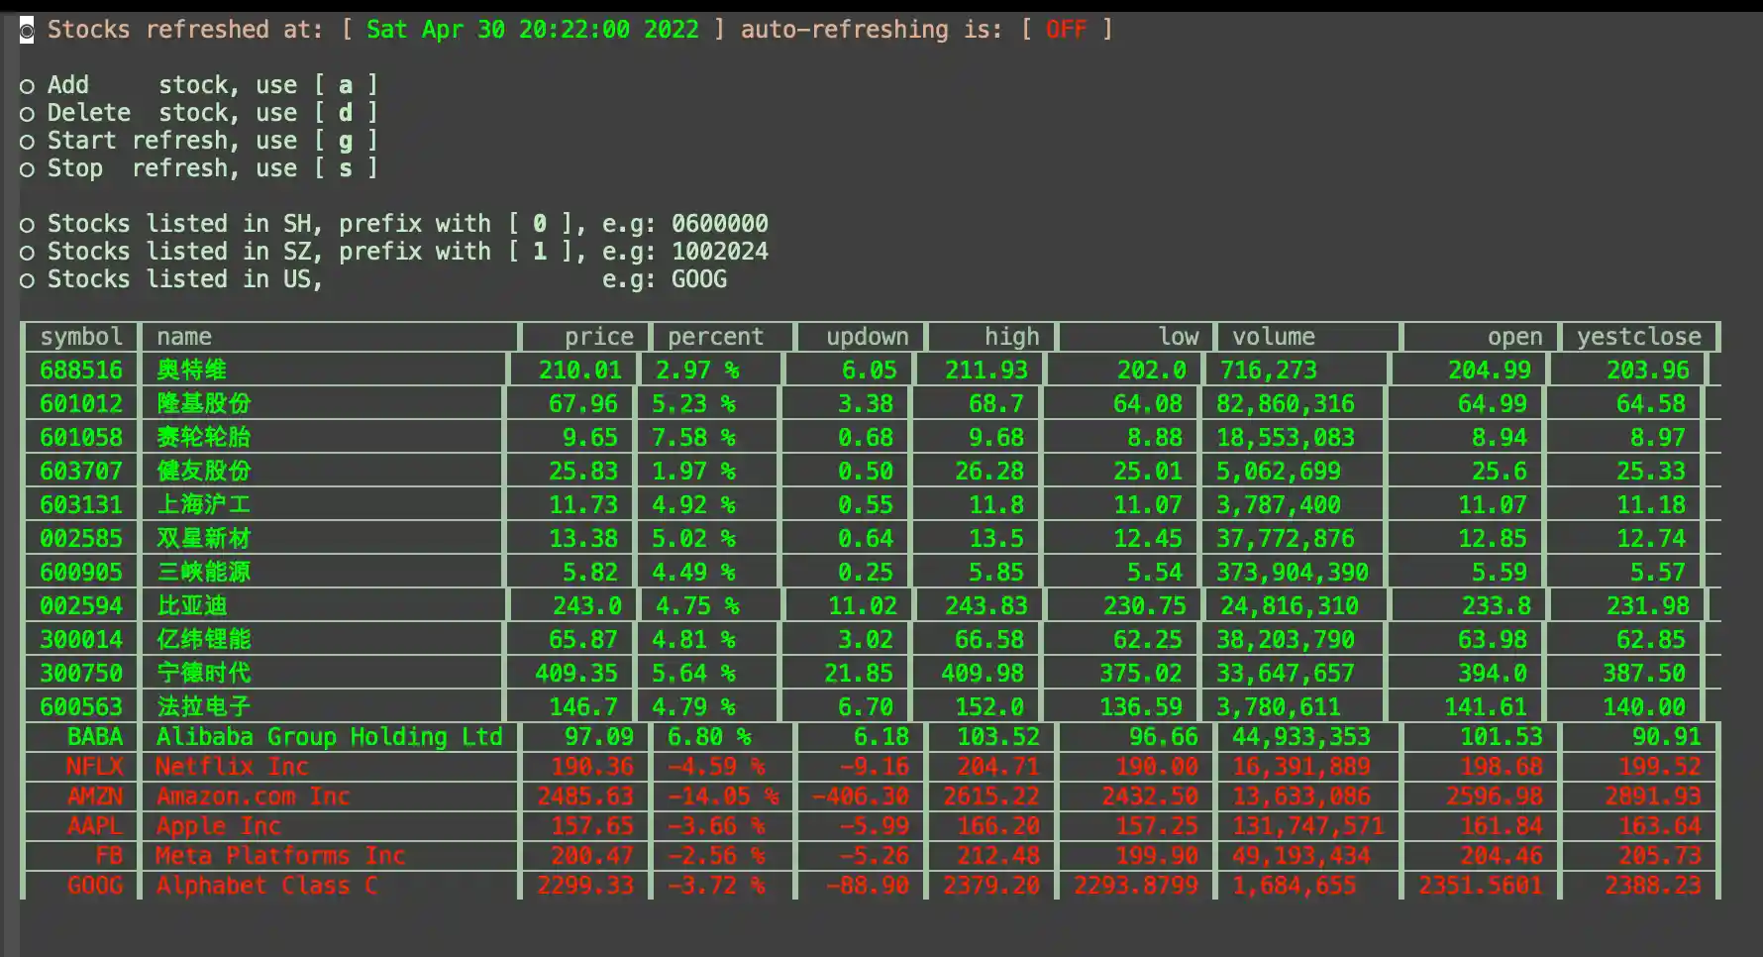This screenshot has width=1763, height=957.
Task: Click the [ g ] Start refresh shortcut
Action: coord(345,141)
